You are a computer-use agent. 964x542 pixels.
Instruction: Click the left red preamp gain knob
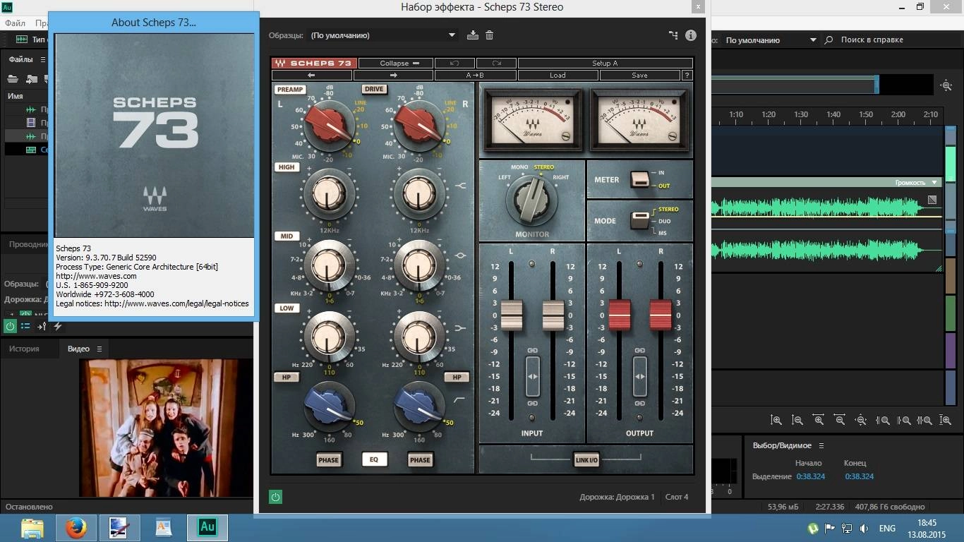pyautogui.click(x=330, y=125)
